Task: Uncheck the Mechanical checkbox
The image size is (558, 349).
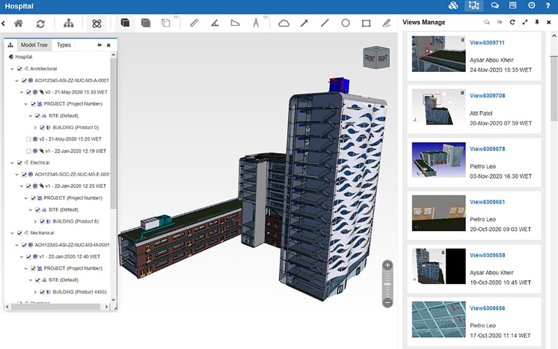Action: click(20, 233)
